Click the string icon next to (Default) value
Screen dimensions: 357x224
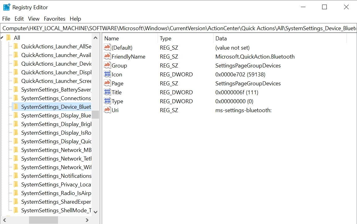tap(107, 47)
